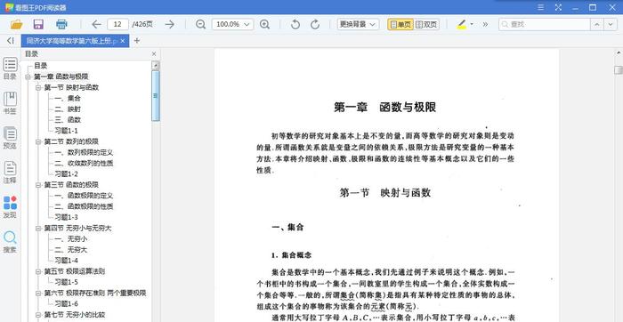Open the 书签 bookmarks sidebar panel
Viewport: 623px width, 322px height.
pyautogui.click(x=11, y=103)
